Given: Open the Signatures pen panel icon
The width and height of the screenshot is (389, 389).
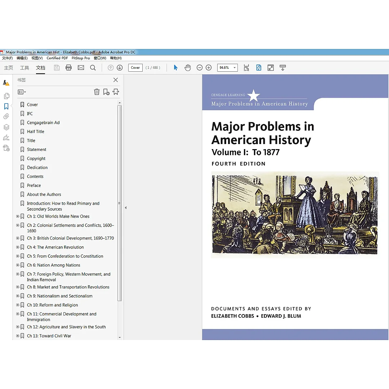Looking at the screenshot, I should [x=6, y=138].
